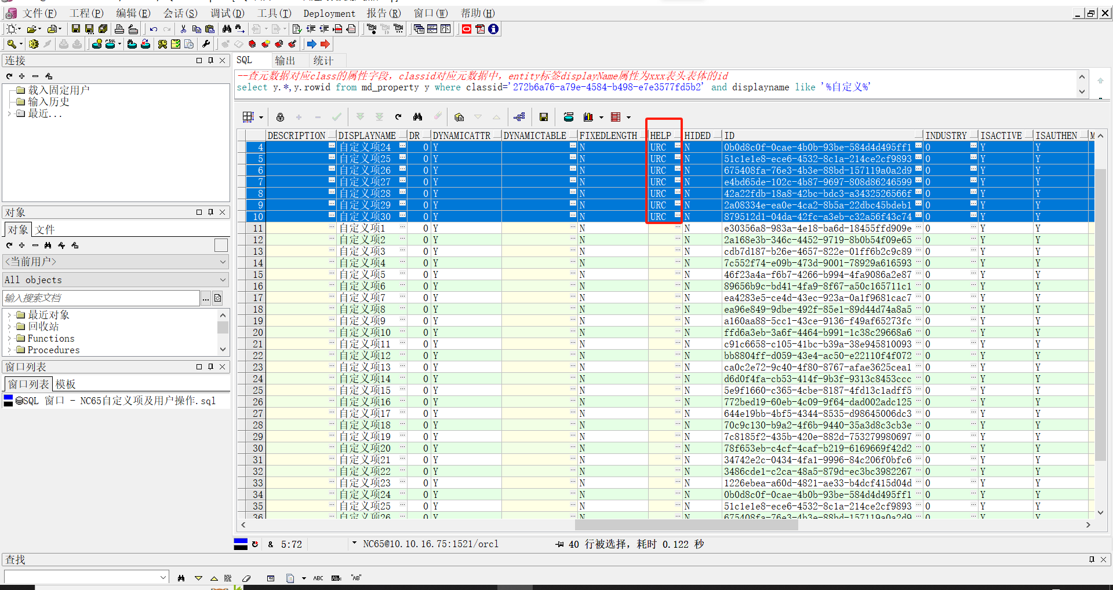Screen dimensions: 1113x590
Task: Click the eraser clear highlights icon in 查找 bar
Action: [246, 578]
